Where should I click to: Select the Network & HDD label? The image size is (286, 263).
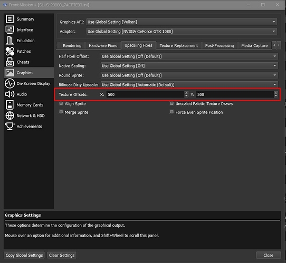(x=31, y=116)
